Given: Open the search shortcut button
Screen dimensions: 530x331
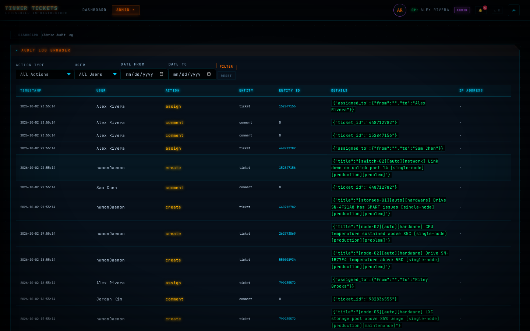Looking at the screenshot, I should (x=497, y=10).
